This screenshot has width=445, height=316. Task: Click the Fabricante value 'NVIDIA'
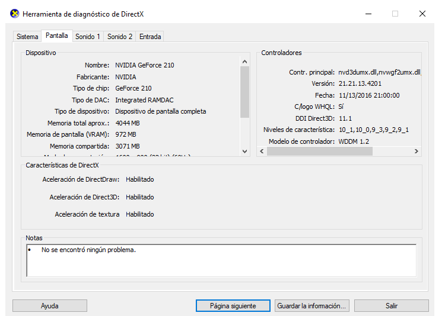[125, 77]
